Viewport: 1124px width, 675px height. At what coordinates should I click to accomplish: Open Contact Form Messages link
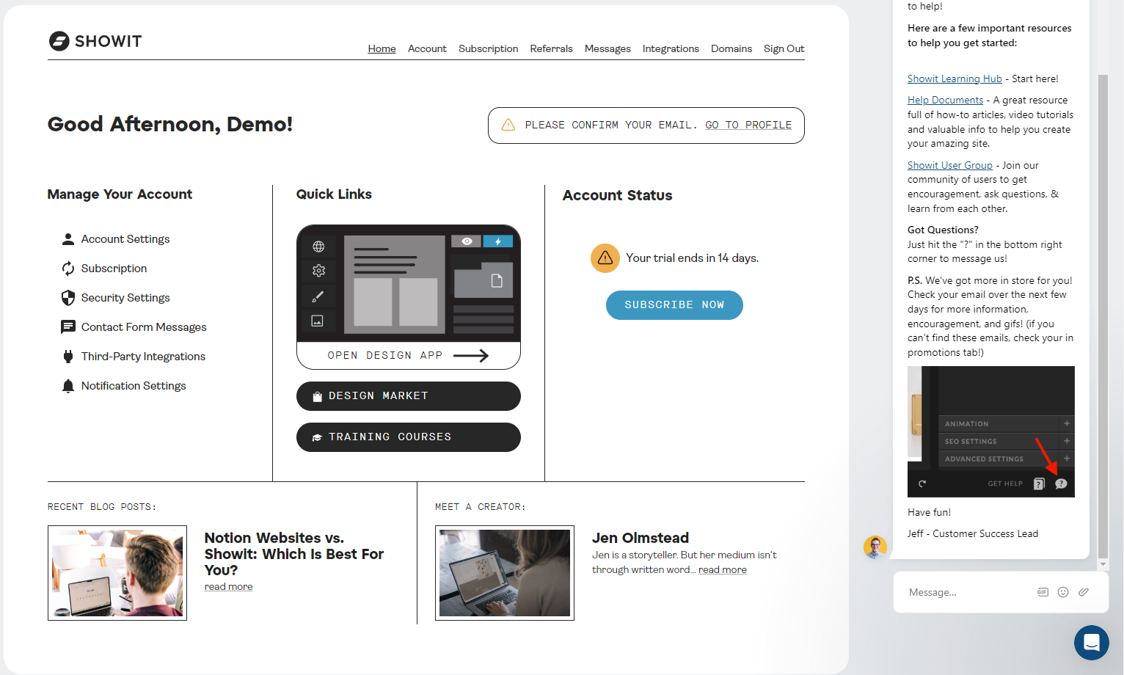(x=144, y=327)
